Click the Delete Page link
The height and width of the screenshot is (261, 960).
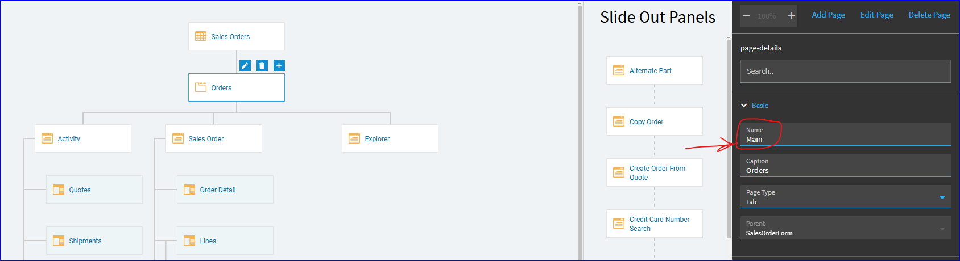[x=929, y=15]
